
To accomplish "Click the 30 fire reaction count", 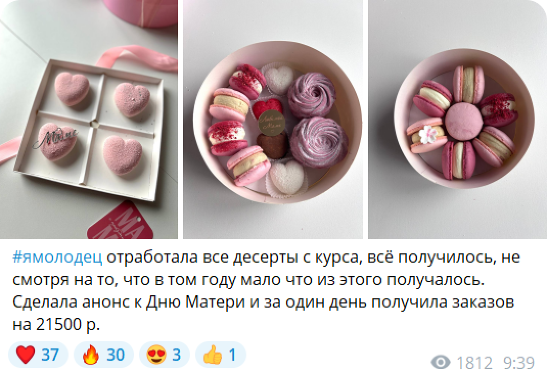I will click(116, 355).
